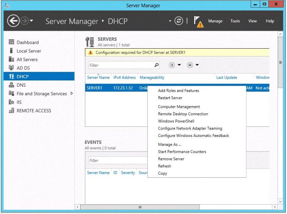Screen dimensions: 287x214
Task: Open the IIS sidebar icon
Action: point(11,102)
